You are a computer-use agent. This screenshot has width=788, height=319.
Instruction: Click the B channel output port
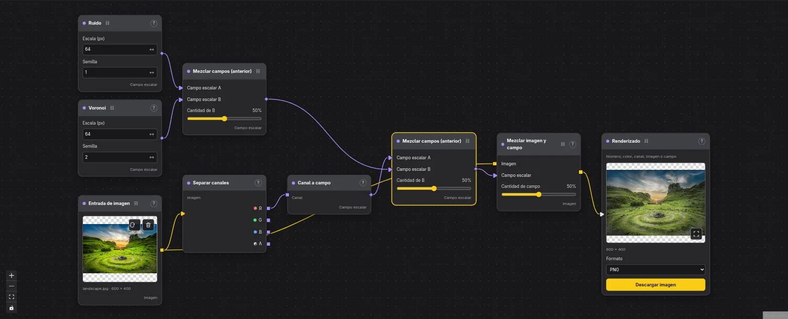pyautogui.click(x=268, y=232)
